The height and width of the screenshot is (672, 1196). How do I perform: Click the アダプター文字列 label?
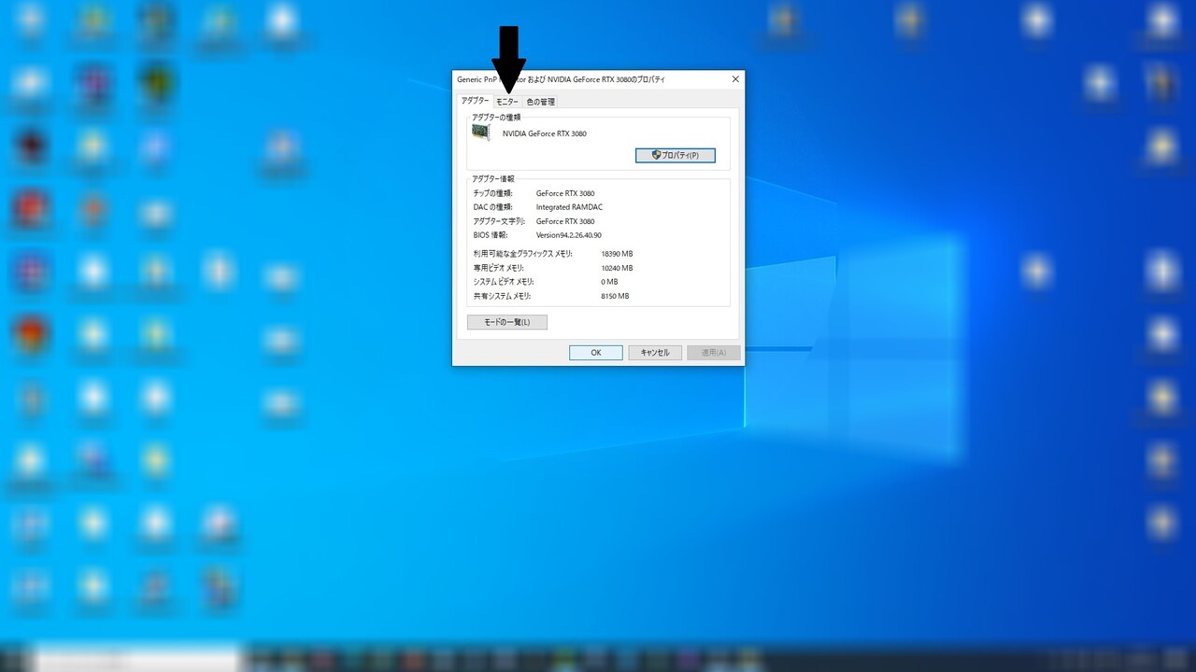[x=499, y=221]
